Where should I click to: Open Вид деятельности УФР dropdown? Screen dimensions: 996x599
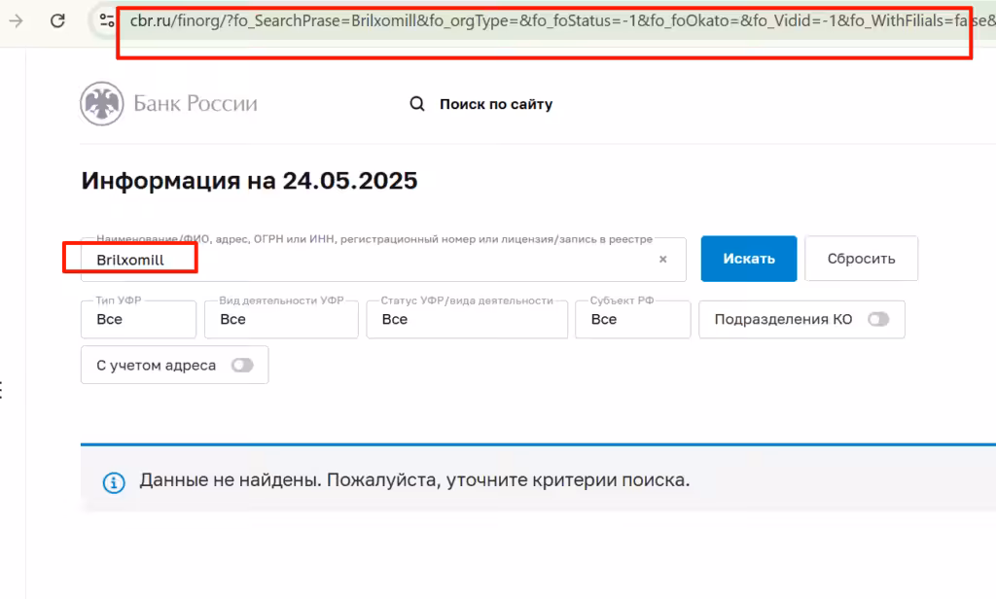coord(281,320)
